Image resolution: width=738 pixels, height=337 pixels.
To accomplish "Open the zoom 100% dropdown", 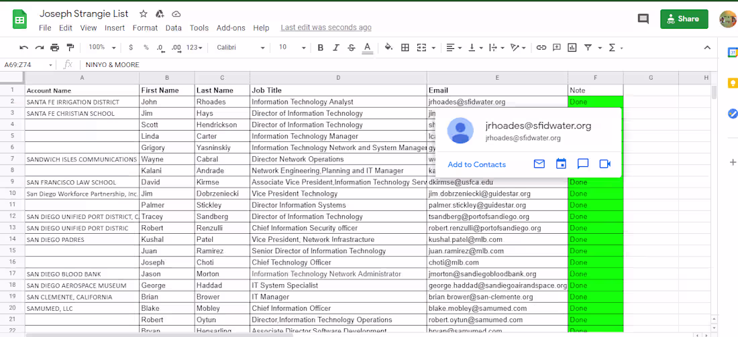I will (x=102, y=48).
